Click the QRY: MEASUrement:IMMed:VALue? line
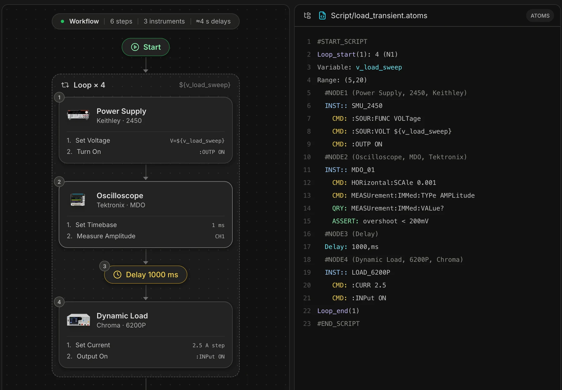 (388, 208)
